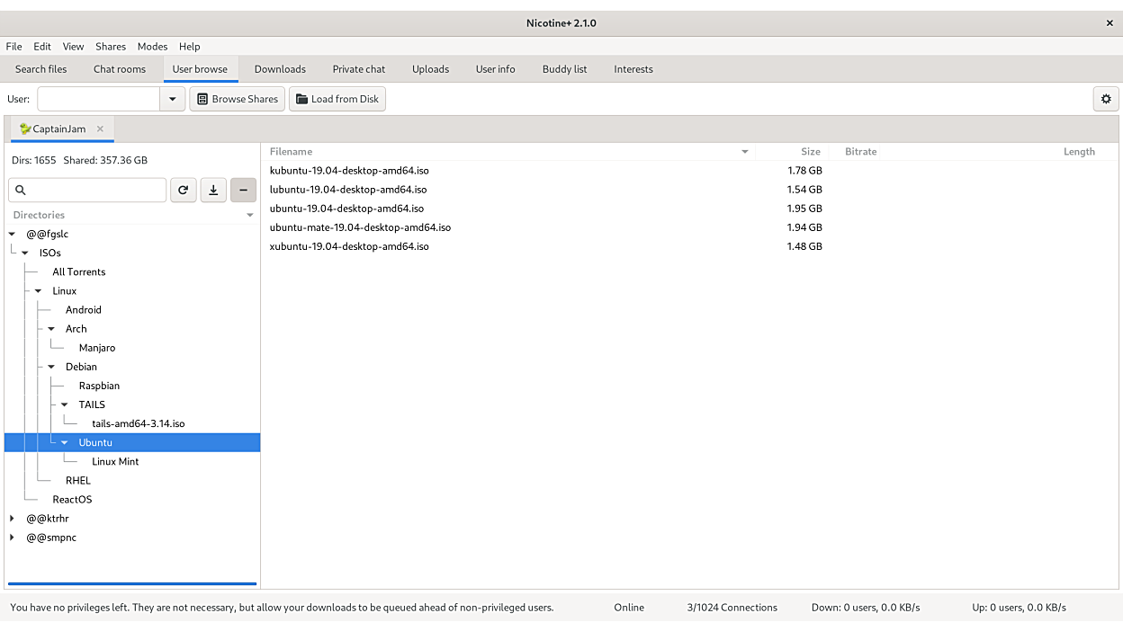Expand the @@ktrhr directory
Image resolution: width=1123 pixels, height=631 pixels.
click(x=12, y=519)
